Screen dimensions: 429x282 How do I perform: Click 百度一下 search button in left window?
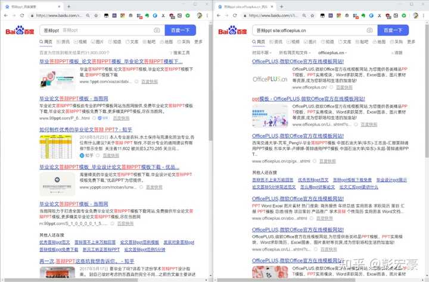point(181,30)
